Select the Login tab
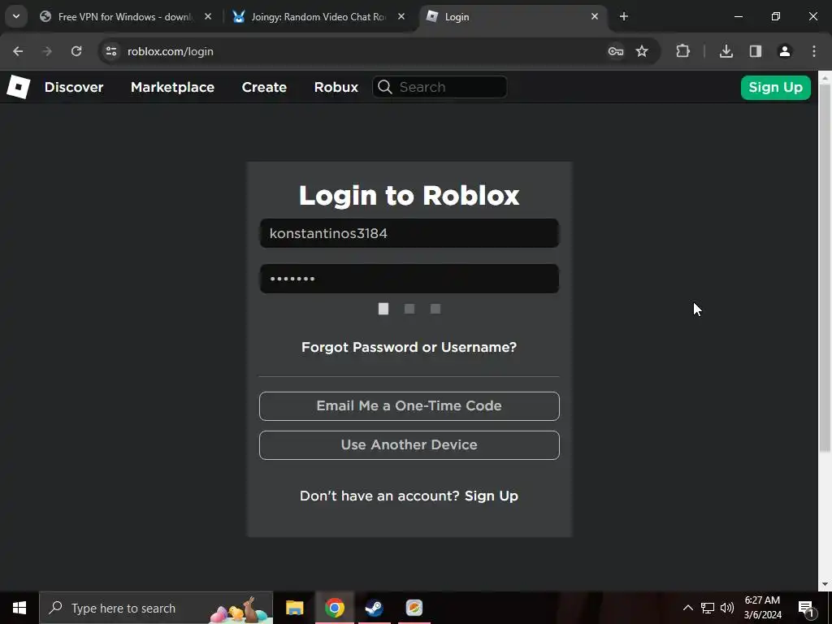The image size is (832, 624). tap(512, 17)
